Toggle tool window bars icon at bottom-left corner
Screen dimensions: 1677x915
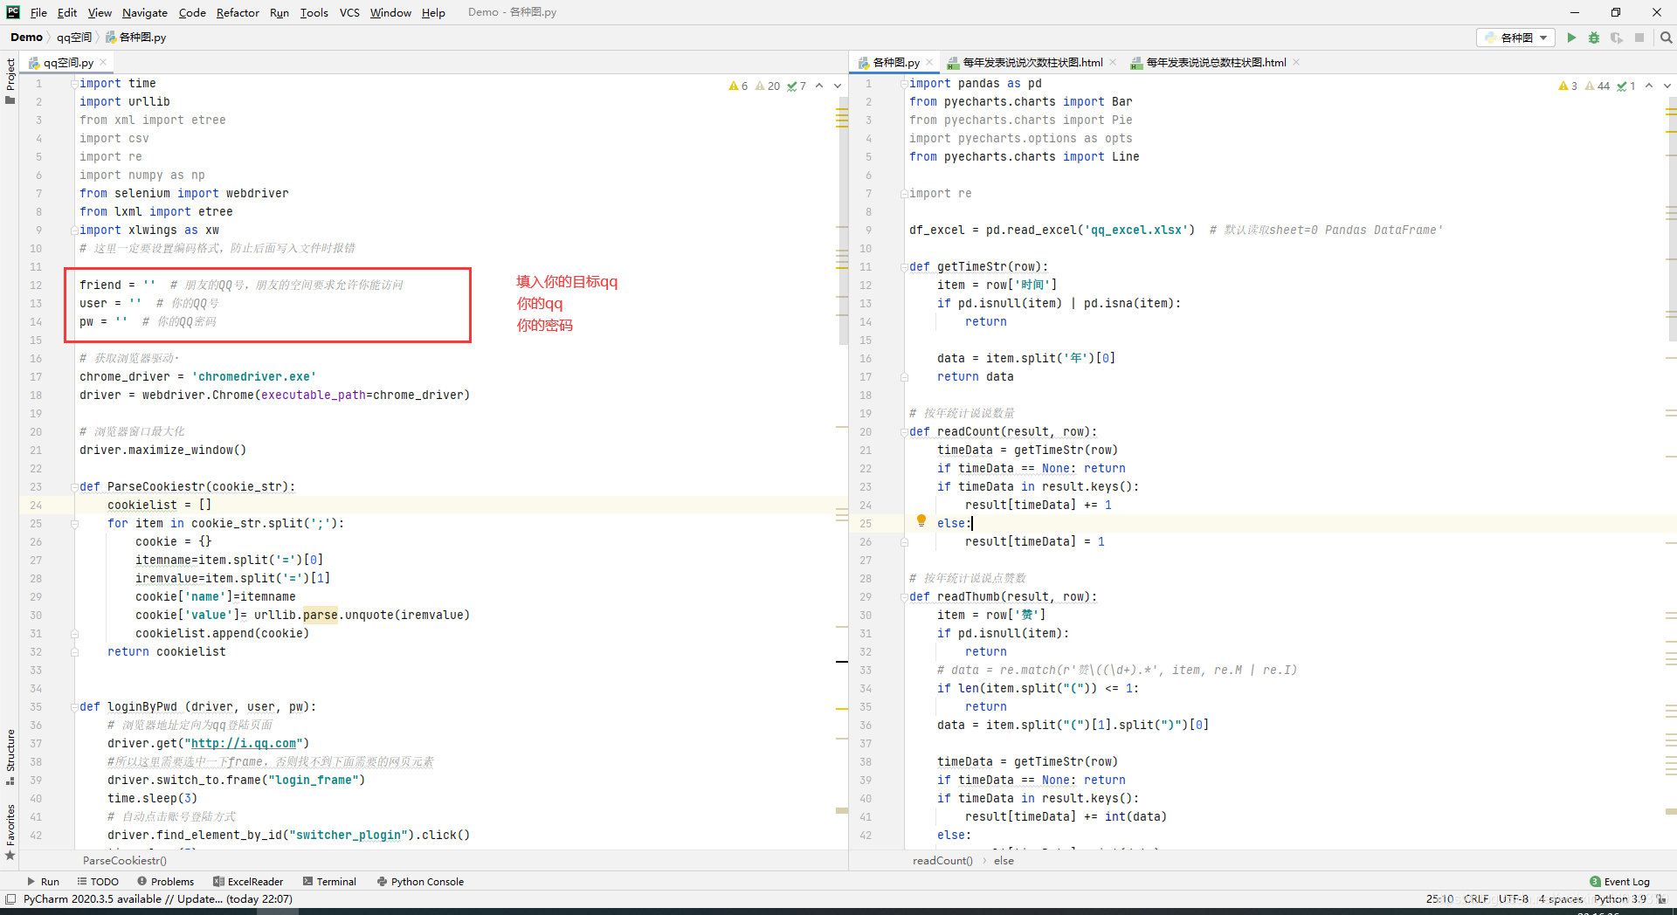[10, 899]
